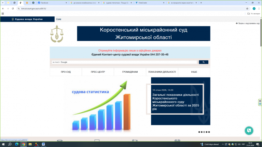The width and height of the screenshot is (262, 147).
Task: Open a new browser tab with plus
Action: 201,3
